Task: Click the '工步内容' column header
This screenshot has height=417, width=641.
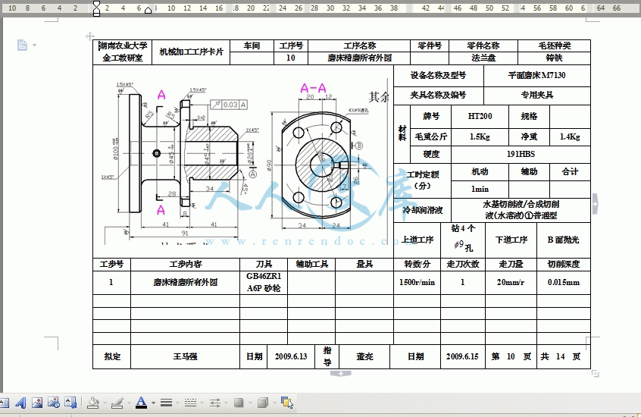Action: pyautogui.click(x=185, y=265)
